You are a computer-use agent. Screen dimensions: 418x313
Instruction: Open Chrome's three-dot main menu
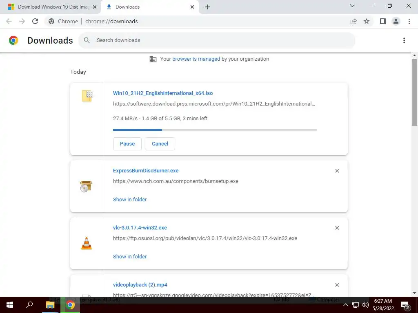pyautogui.click(x=409, y=21)
